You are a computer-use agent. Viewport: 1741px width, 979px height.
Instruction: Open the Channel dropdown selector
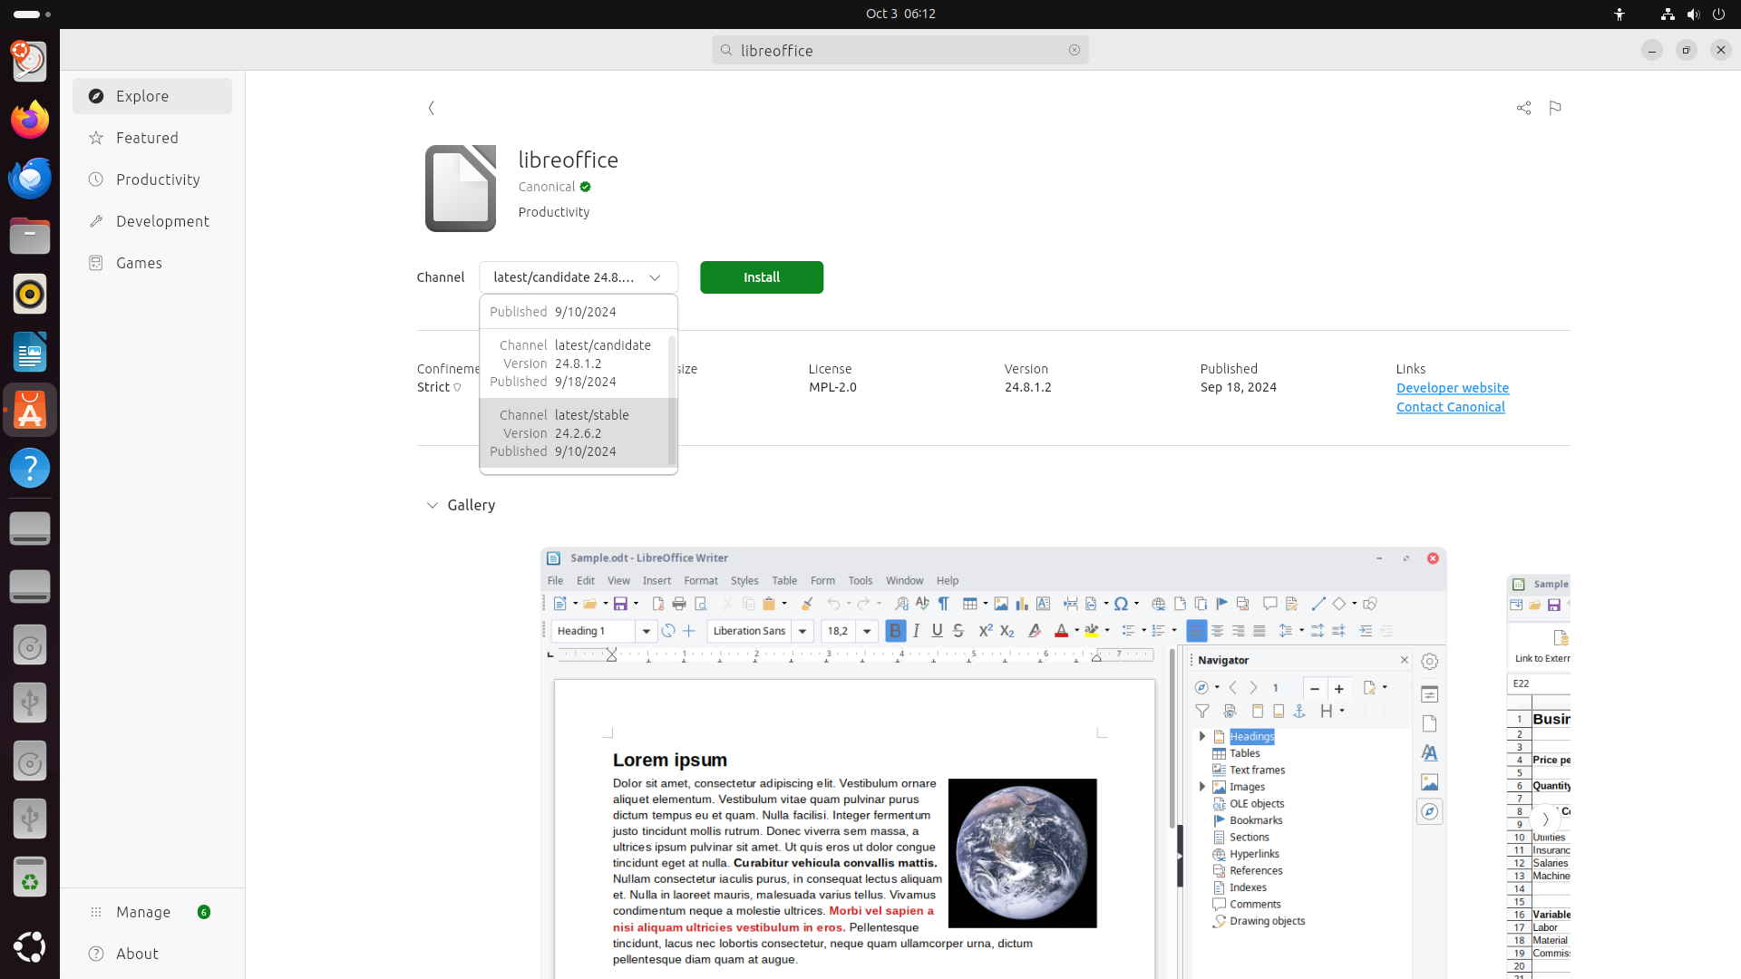pos(579,277)
